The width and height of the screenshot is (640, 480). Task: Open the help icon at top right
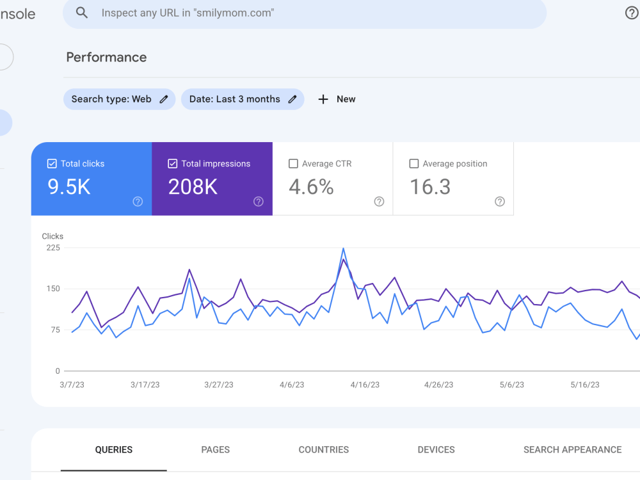point(632,13)
